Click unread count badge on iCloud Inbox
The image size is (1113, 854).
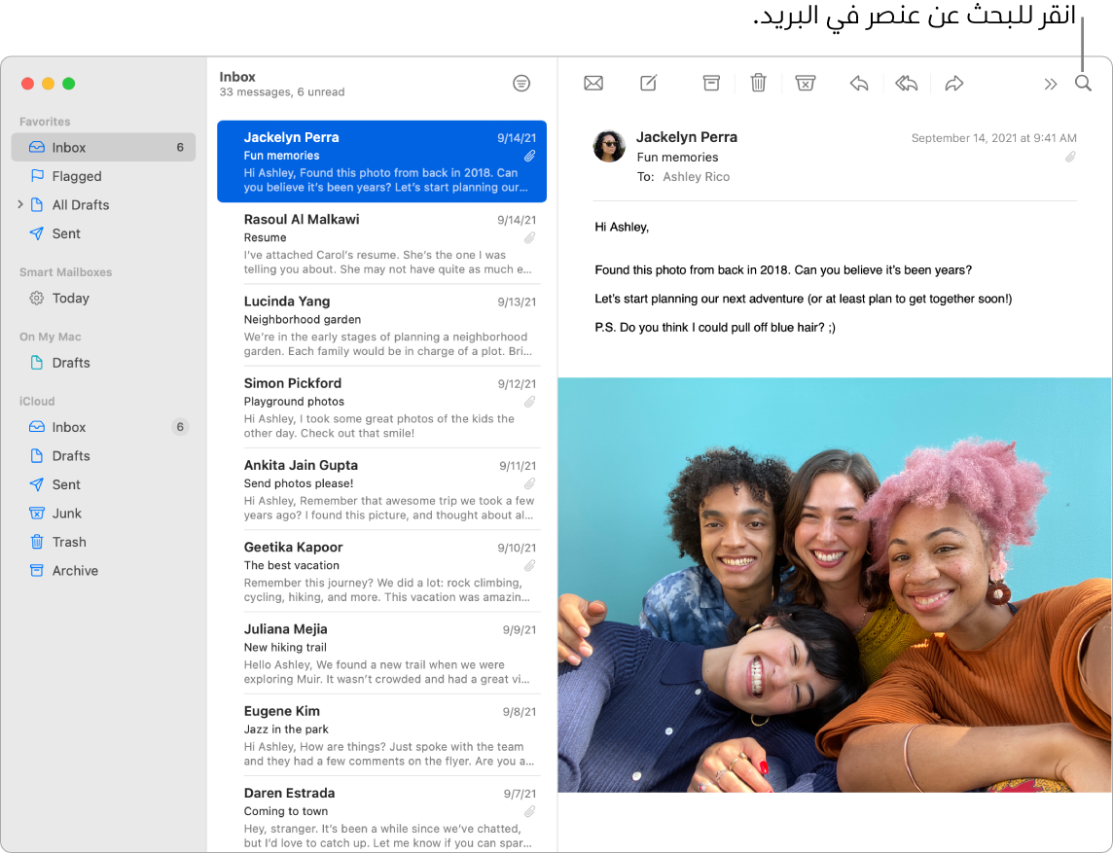[x=180, y=427]
